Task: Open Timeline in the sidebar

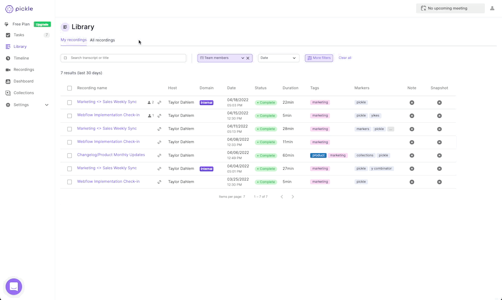Action: click(x=21, y=58)
